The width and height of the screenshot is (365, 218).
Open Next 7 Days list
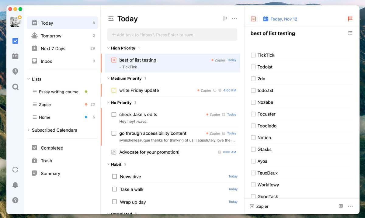pyautogui.click(x=62, y=48)
